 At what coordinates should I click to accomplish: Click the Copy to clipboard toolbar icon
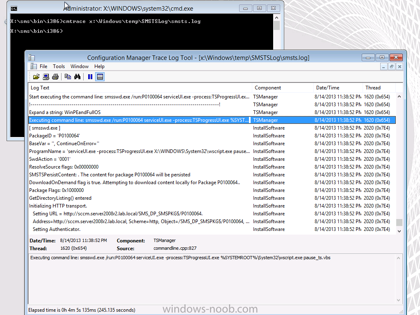click(68, 77)
